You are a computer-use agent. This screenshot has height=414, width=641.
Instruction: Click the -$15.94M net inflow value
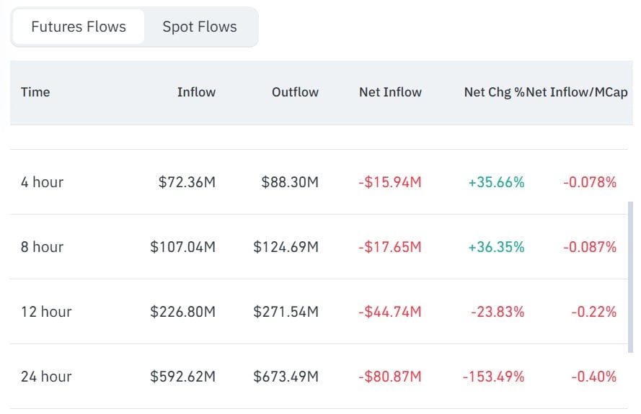pyautogui.click(x=390, y=182)
